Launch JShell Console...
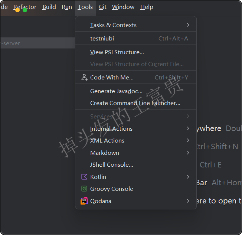This screenshot has width=242, height=235. click(x=136, y=165)
